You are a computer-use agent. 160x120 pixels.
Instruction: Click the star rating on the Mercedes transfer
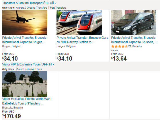119,47
